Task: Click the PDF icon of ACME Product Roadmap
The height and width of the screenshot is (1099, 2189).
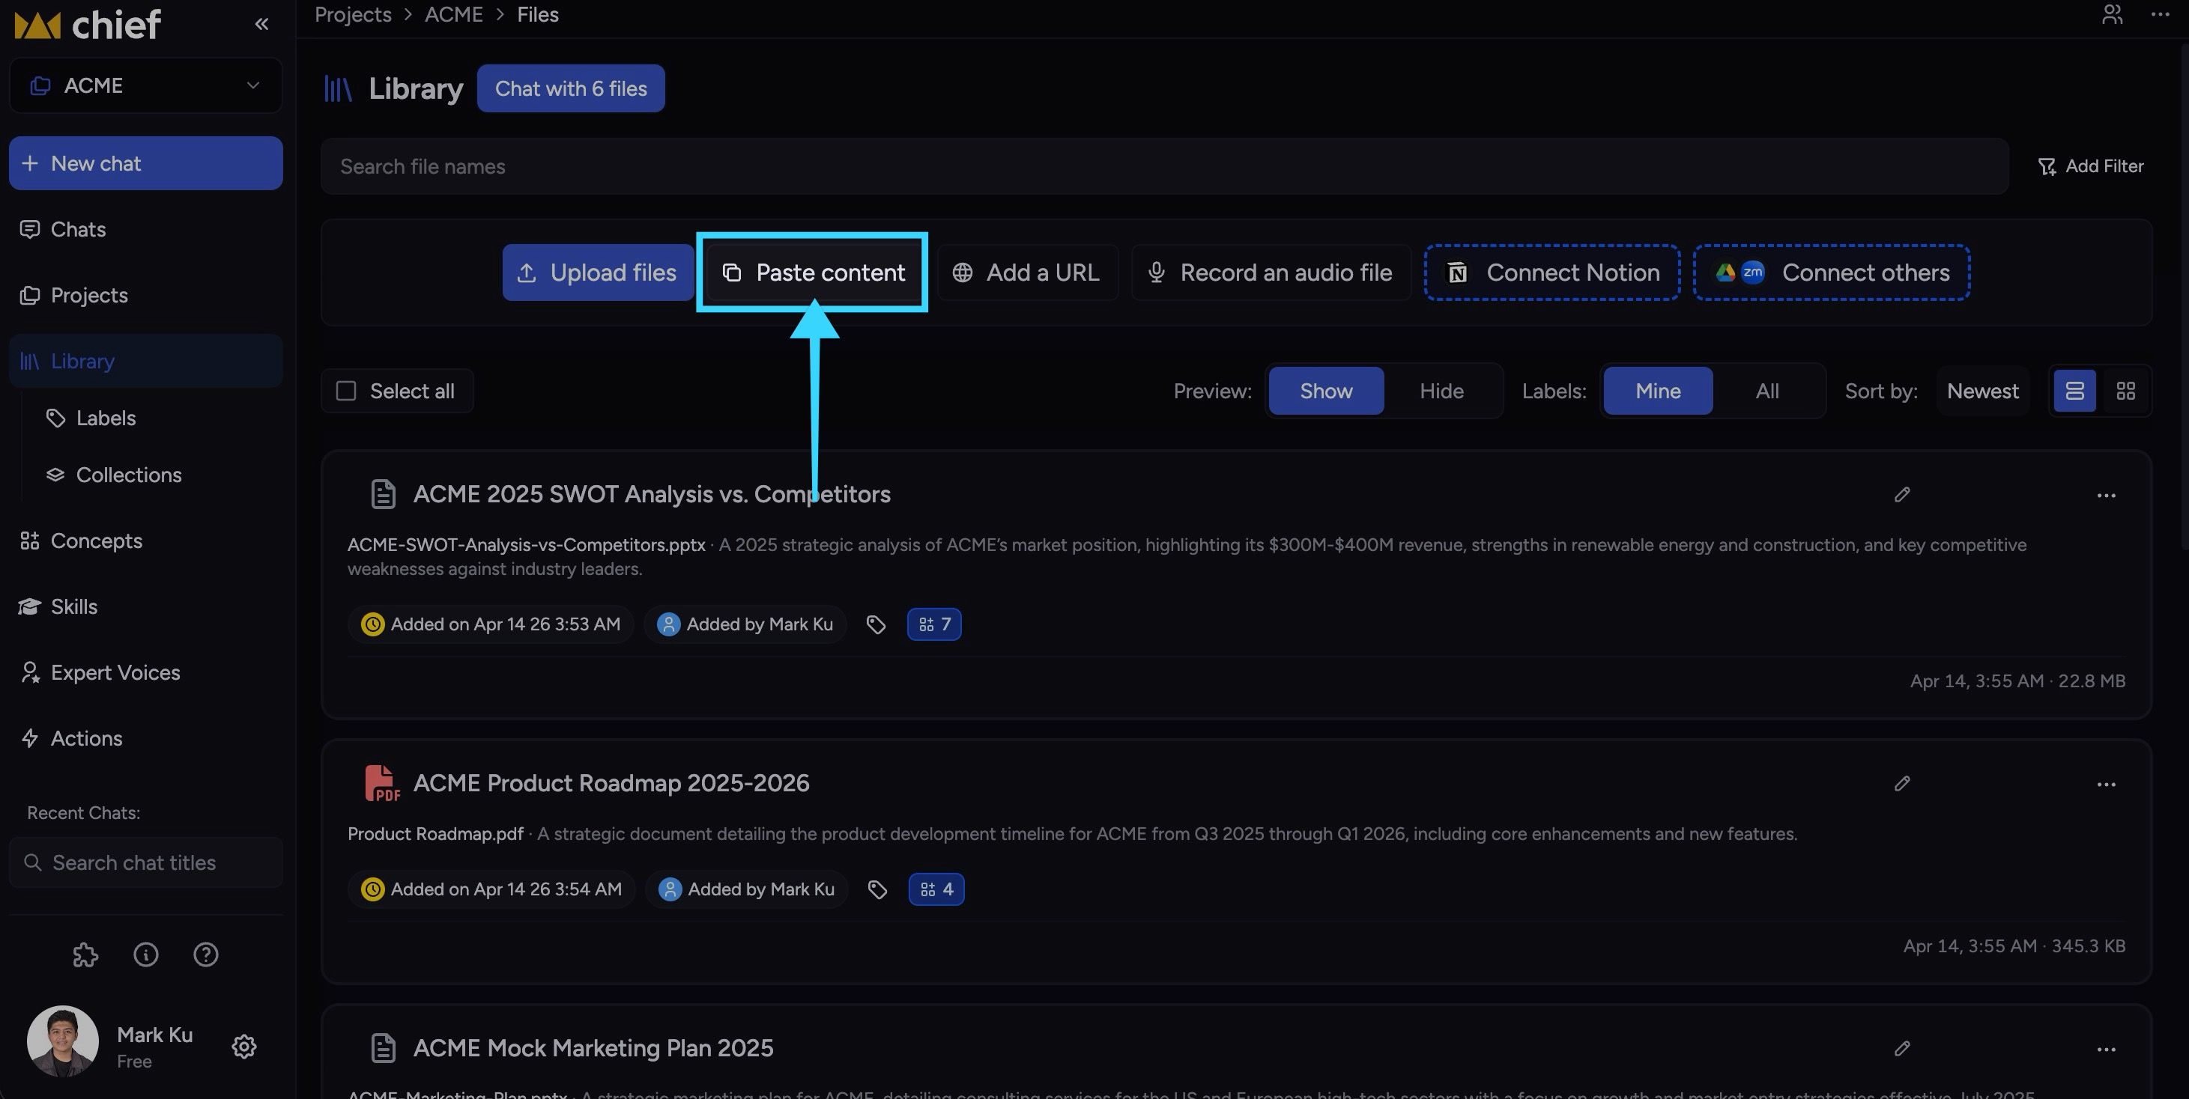Action: pos(381,783)
